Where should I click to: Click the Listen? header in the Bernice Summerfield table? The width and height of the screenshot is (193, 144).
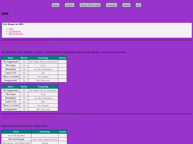click(63, 132)
